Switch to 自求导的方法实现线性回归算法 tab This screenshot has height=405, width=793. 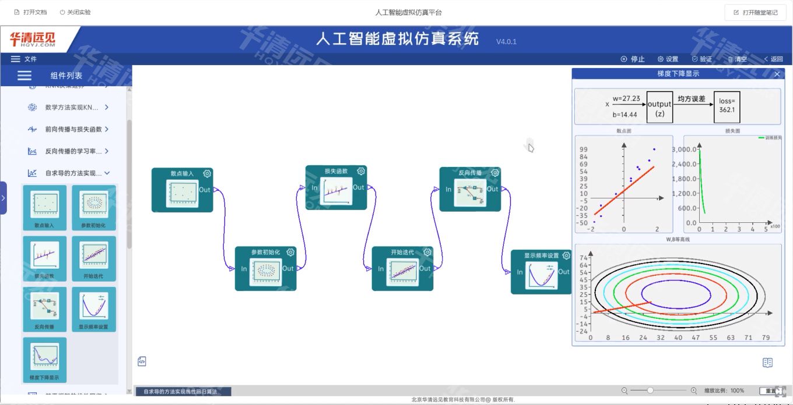pyautogui.click(x=183, y=392)
